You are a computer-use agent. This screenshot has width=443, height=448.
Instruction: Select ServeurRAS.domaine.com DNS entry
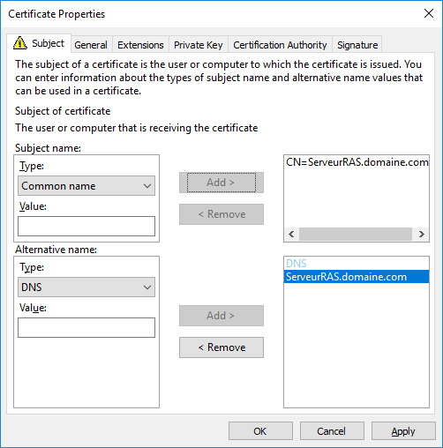tap(357, 277)
